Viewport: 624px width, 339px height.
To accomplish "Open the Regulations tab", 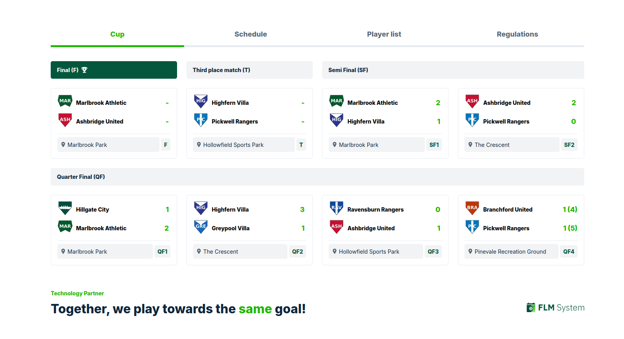I will pos(518,34).
